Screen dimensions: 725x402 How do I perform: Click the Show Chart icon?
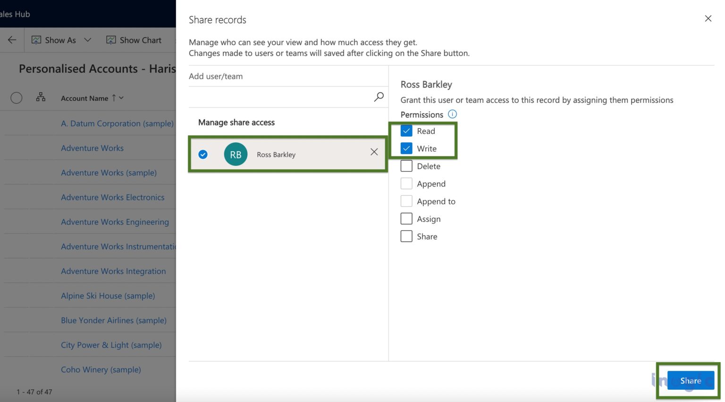coord(111,40)
